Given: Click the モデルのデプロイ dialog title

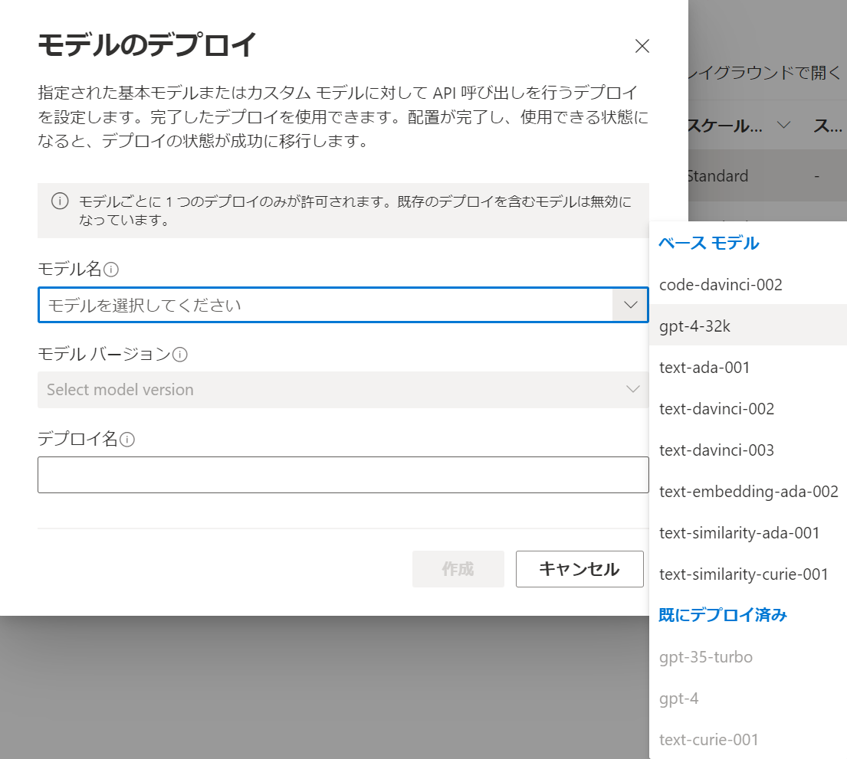Looking at the screenshot, I should 146,45.
